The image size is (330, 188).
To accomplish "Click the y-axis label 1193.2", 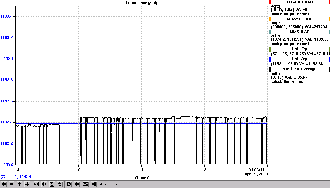I will (x=6, y=38).
